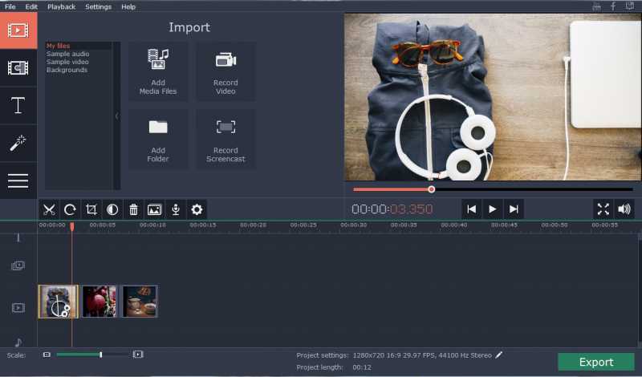Select My files in media list

[x=58, y=46]
